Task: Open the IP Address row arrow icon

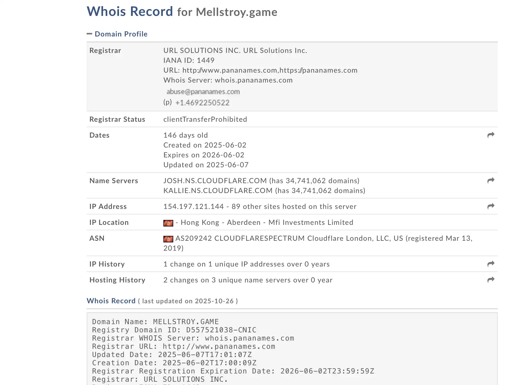Action: click(491, 206)
